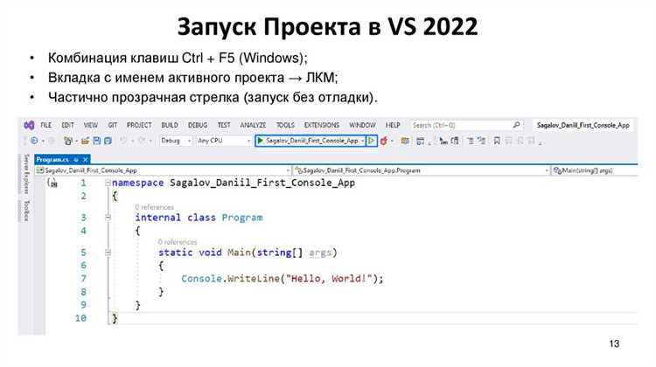Click the quick actions icon beside line 1
Viewport: 656px width, 367px height.
coord(52,183)
